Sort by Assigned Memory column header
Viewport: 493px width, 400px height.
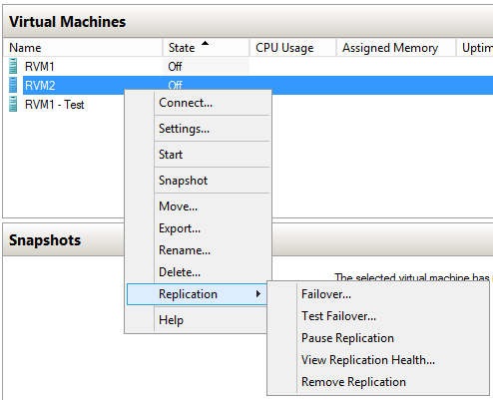pos(396,48)
